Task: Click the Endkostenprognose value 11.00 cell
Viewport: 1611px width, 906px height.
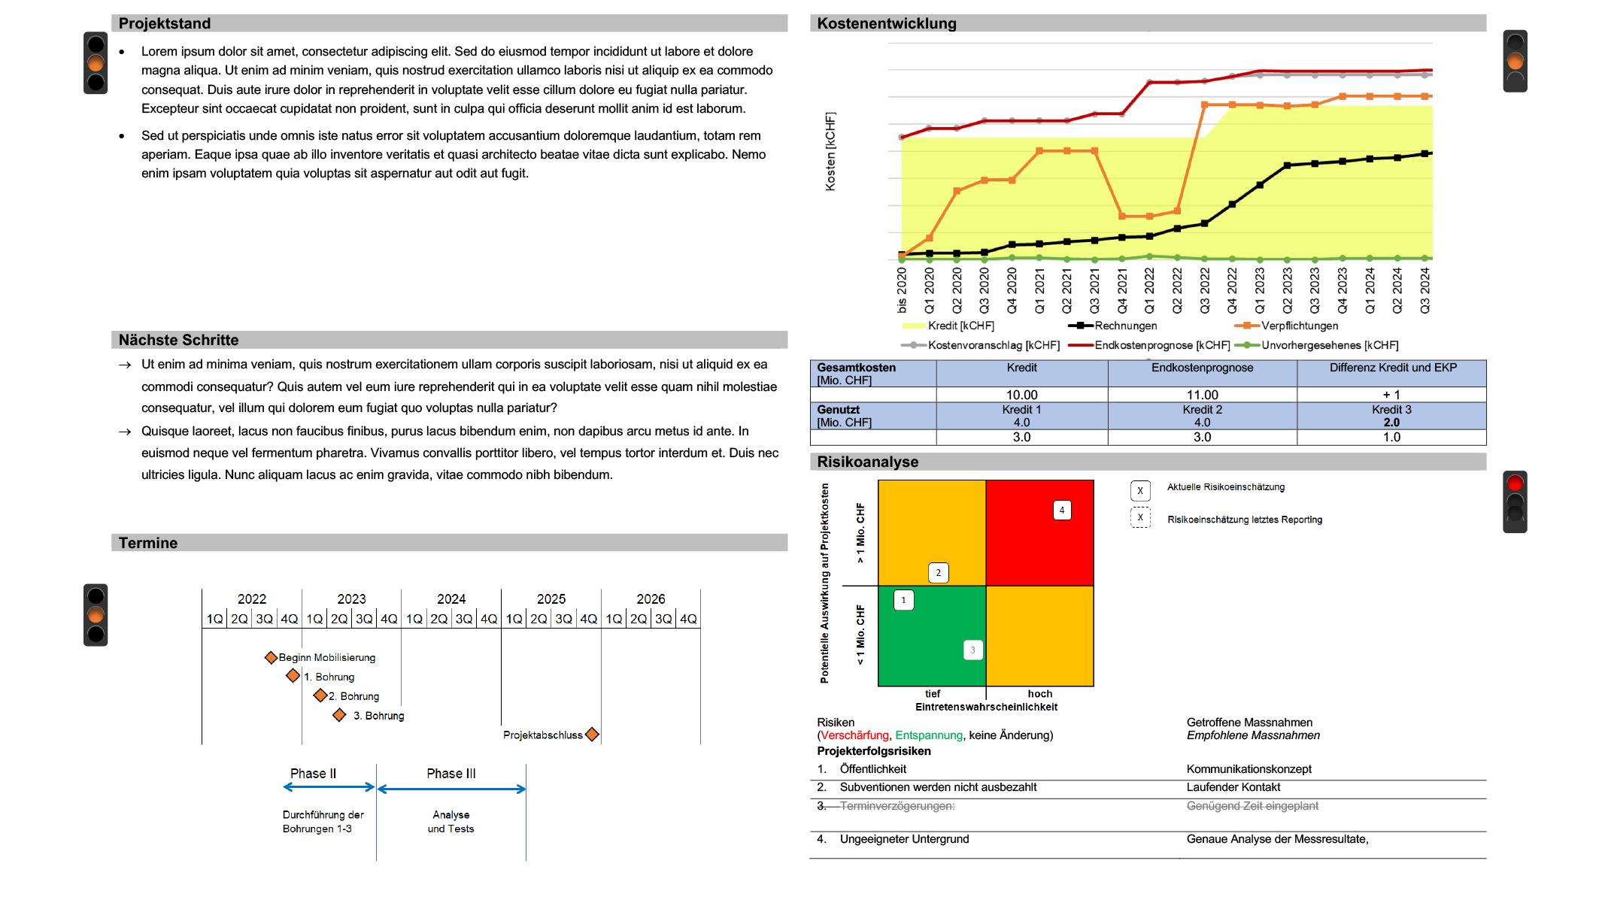Action: click(x=1203, y=395)
